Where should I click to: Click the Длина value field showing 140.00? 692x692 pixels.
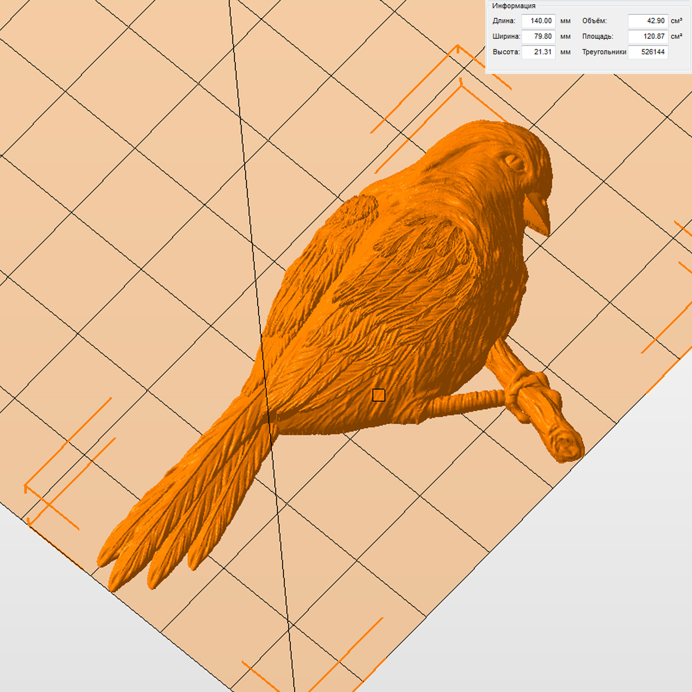538,21
